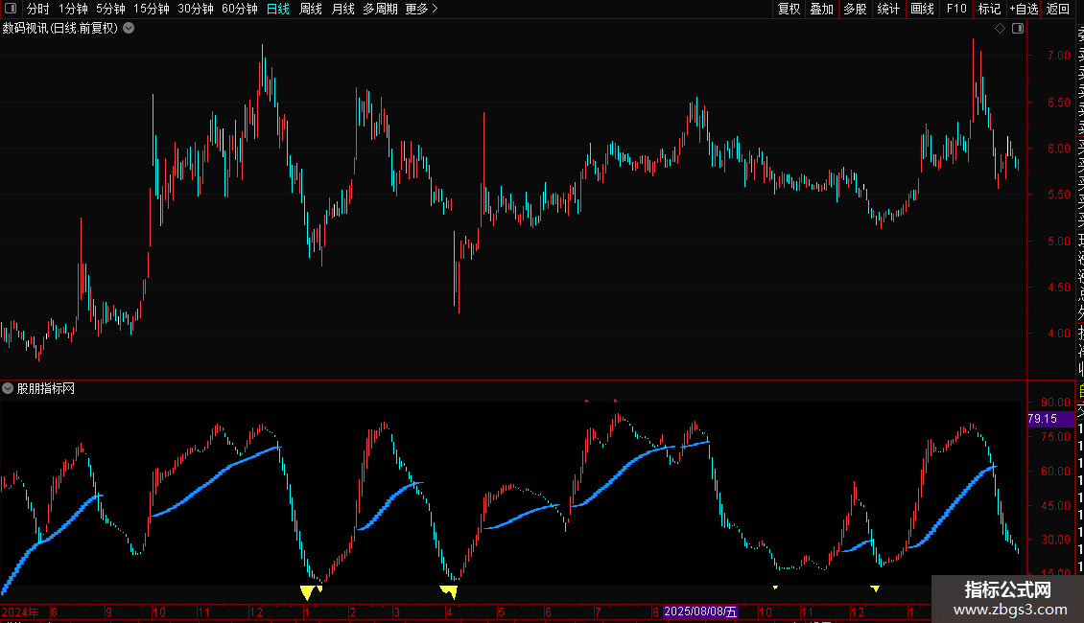Switch to the 15分钟 period
The height and width of the screenshot is (623, 1084).
point(152,9)
